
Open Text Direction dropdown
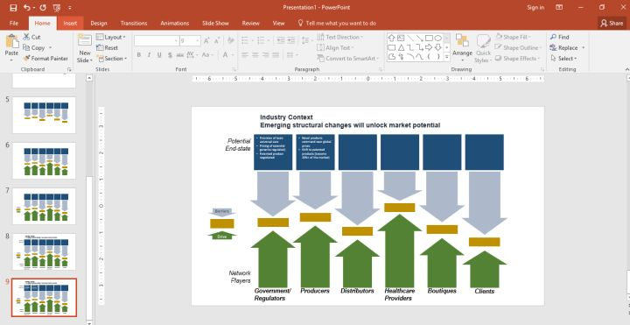tap(339, 37)
